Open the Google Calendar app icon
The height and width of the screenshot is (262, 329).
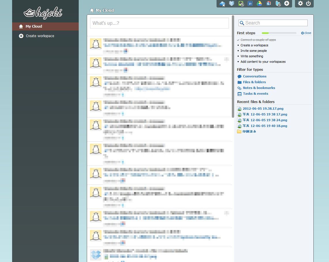click(250, 3)
